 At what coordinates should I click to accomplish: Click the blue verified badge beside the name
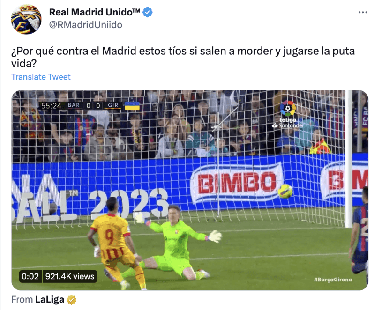pos(148,12)
